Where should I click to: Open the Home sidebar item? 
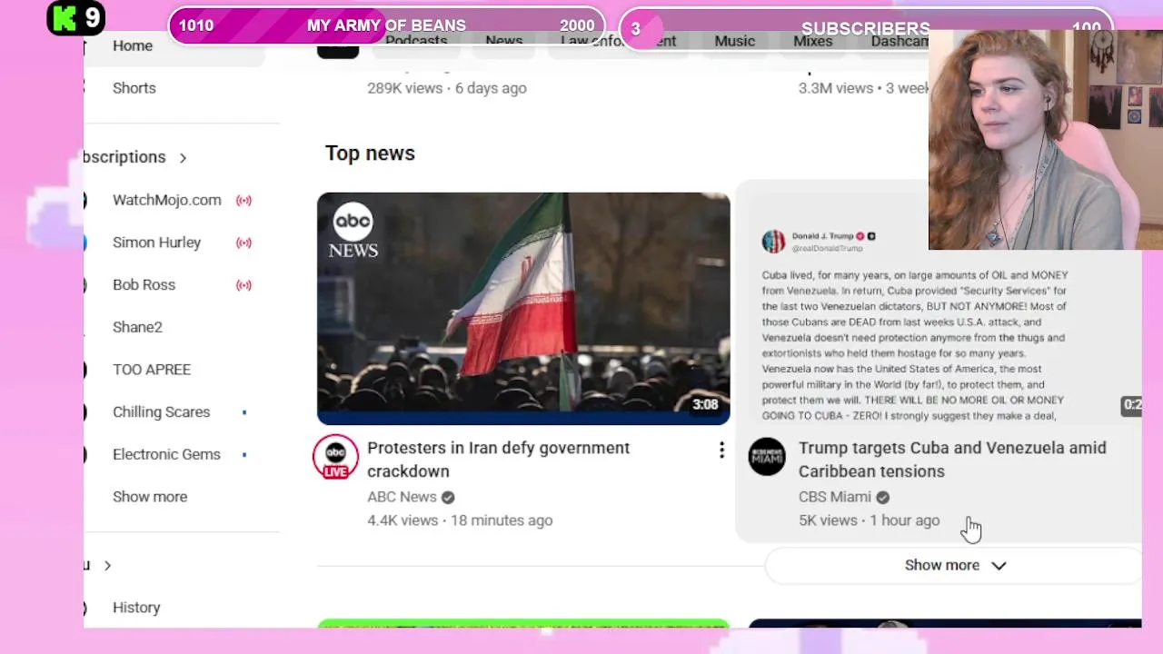pyautogui.click(x=133, y=45)
